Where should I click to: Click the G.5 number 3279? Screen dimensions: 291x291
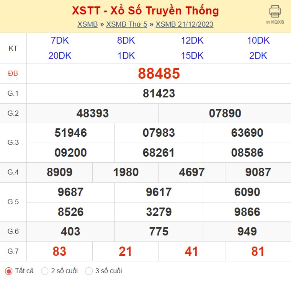point(159,212)
